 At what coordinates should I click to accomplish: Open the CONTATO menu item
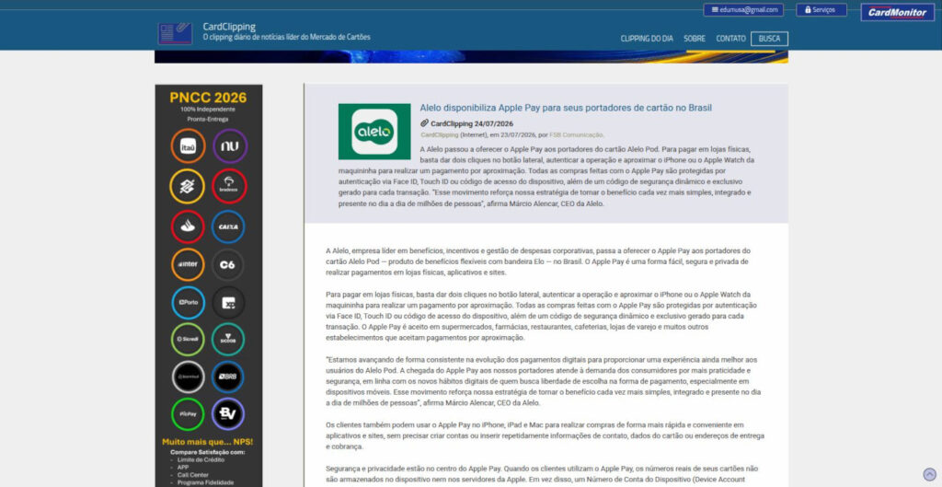[730, 39]
